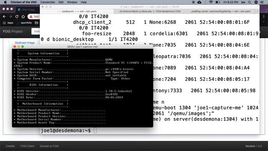Go back in the browser
This screenshot has height=151, width=268.
click(x=5, y=17)
